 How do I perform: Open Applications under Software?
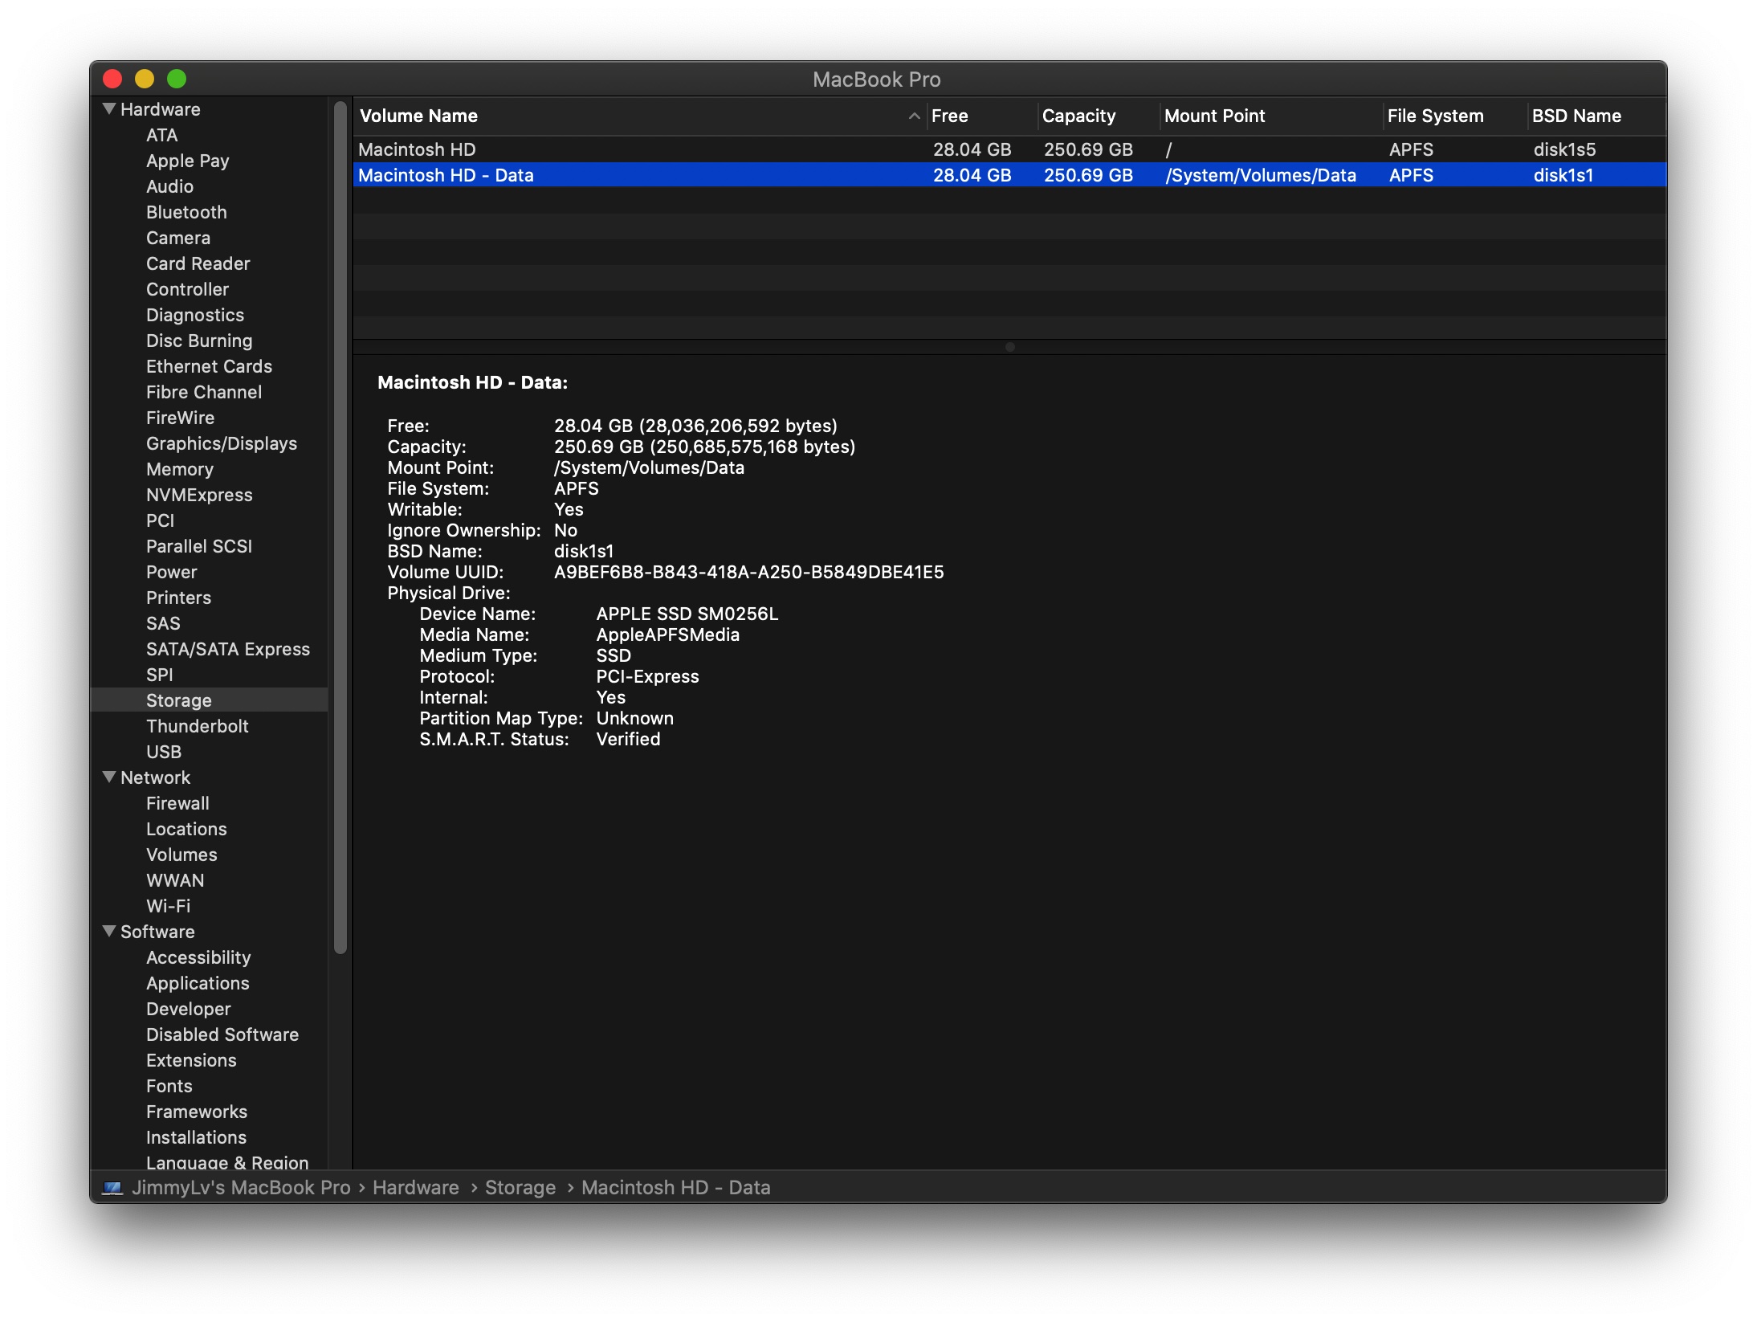pos(198,983)
